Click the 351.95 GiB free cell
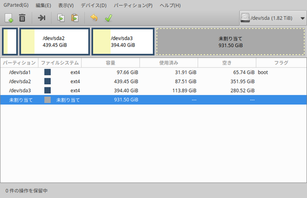This screenshot has width=307, height=198. (x=242, y=82)
